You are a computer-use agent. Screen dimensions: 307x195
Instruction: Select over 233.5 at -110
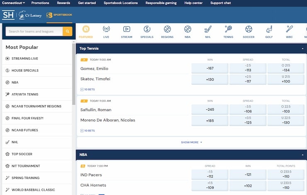[286, 175]
